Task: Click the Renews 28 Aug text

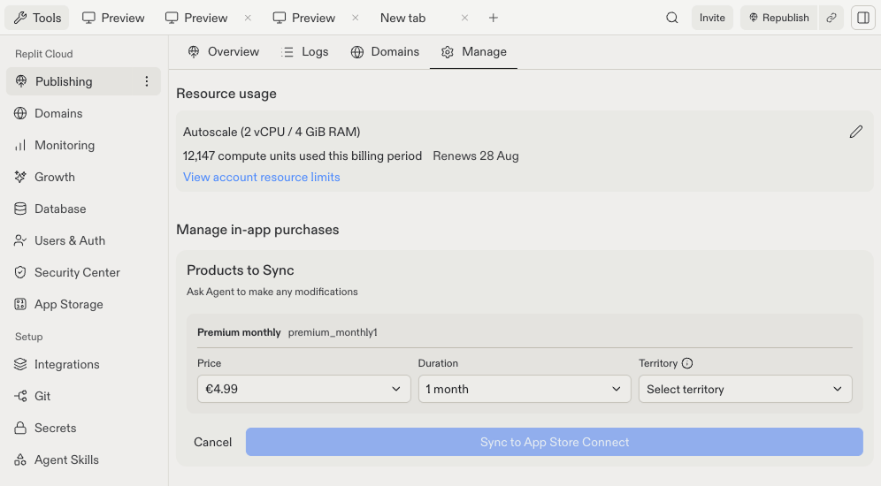Action: [x=476, y=156]
